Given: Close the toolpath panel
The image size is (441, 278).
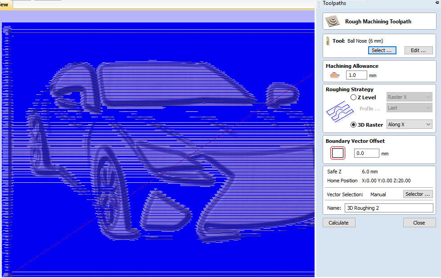Looking at the screenshot, I should click(x=419, y=223).
